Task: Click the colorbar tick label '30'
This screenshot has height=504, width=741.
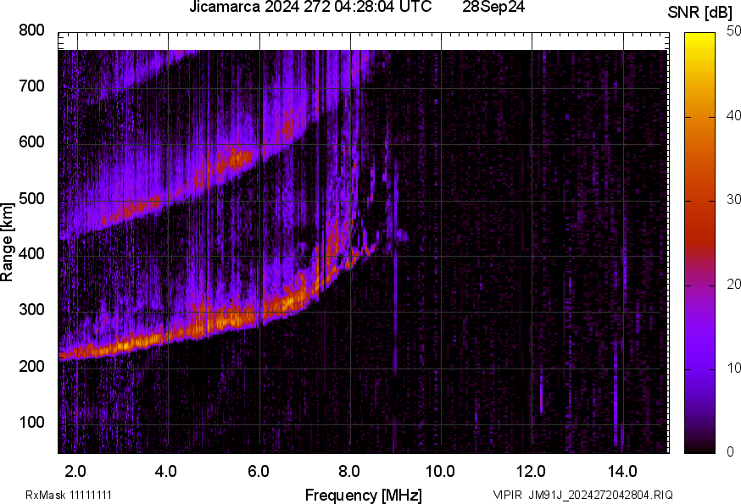Action: (x=733, y=200)
